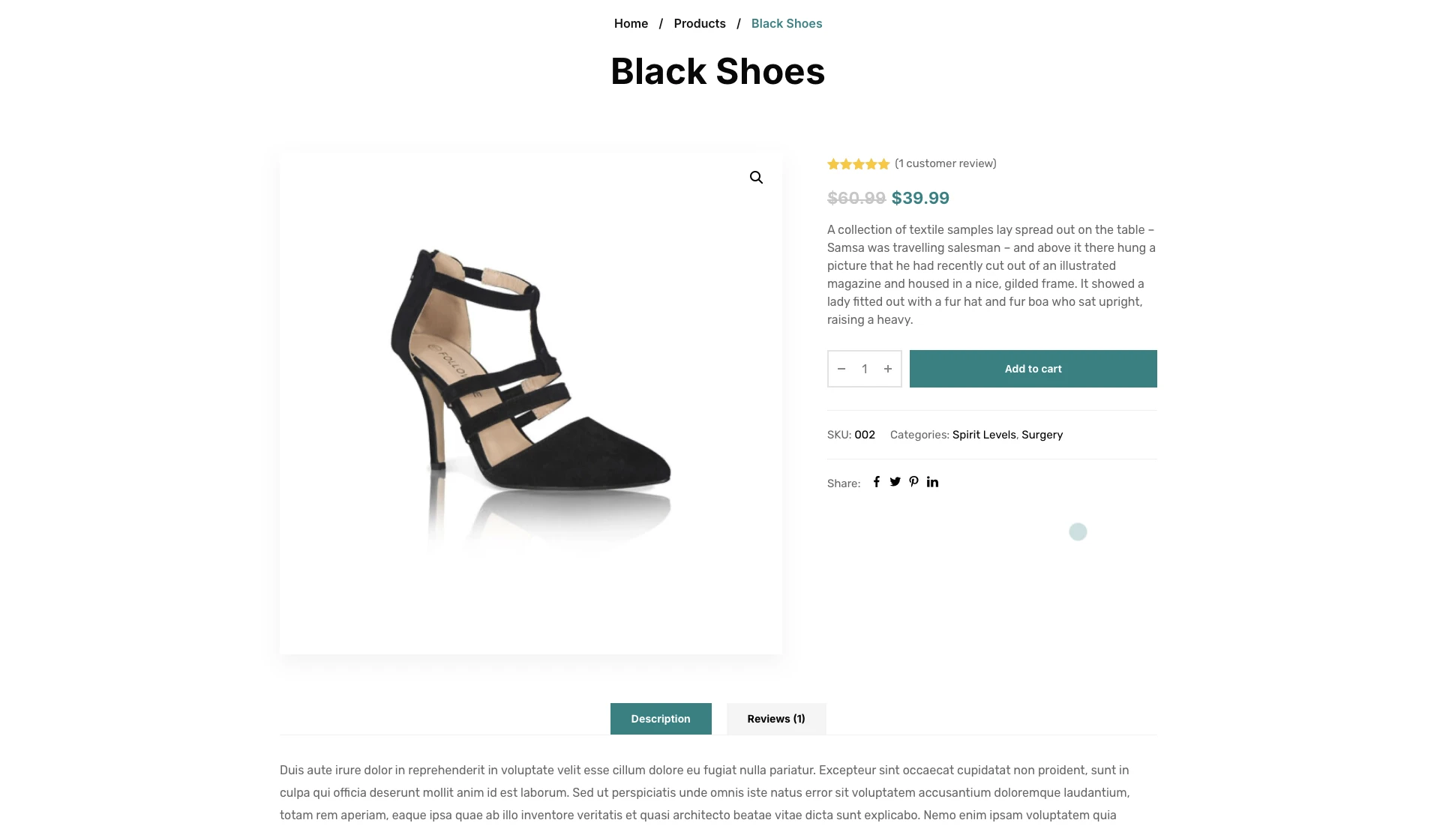
Task: Select the Description tab
Action: [x=660, y=719]
